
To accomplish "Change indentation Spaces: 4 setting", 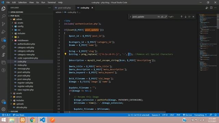I will [156, 115].
